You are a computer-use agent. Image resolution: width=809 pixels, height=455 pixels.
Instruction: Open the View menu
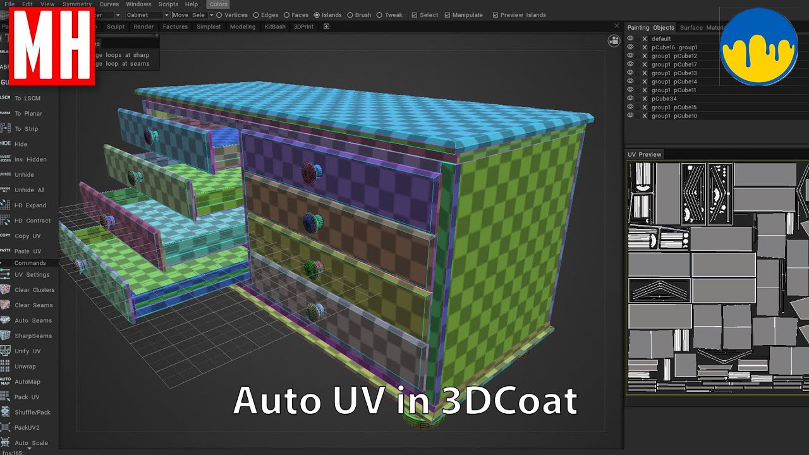click(x=47, y=4)
